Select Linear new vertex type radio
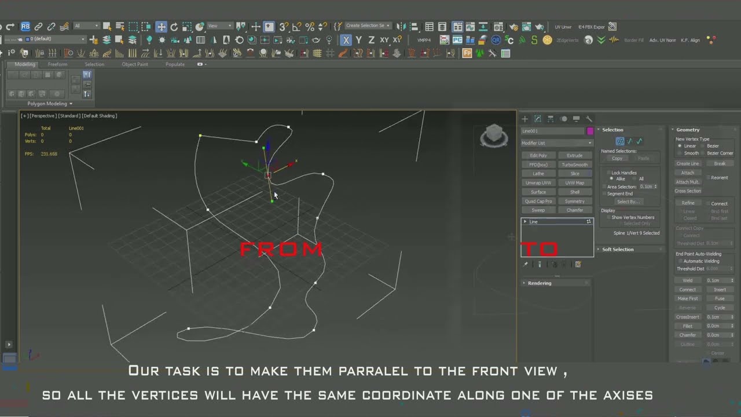 coord(680,146)
